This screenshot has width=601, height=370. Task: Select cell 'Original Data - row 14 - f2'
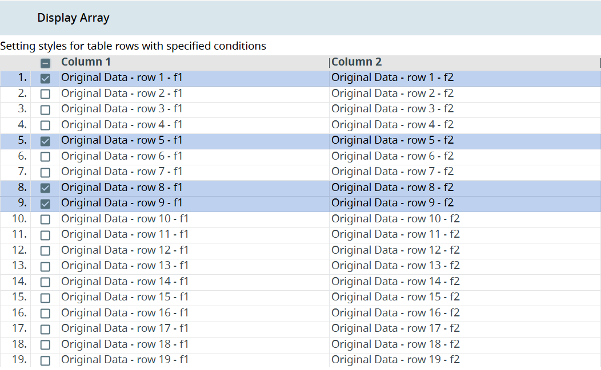(x=395, y=282)
